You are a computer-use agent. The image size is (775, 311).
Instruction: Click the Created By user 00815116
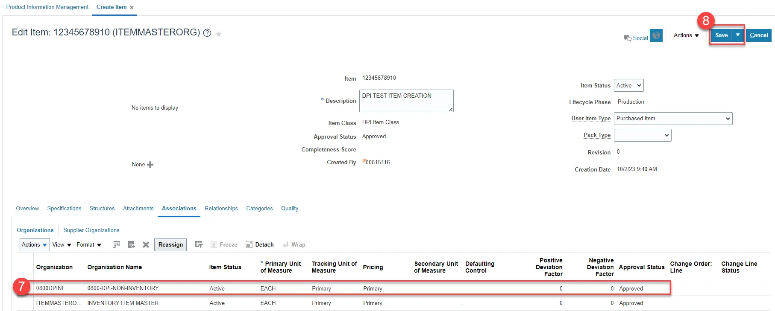(x=378, y=163)
